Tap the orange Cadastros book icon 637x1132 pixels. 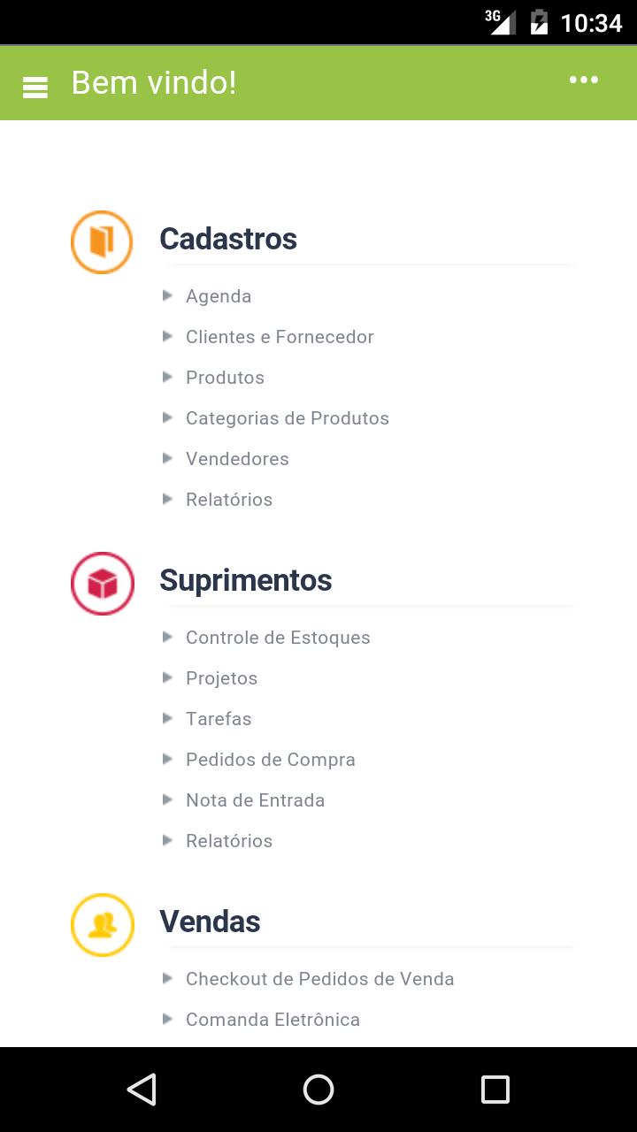point(102,241)
